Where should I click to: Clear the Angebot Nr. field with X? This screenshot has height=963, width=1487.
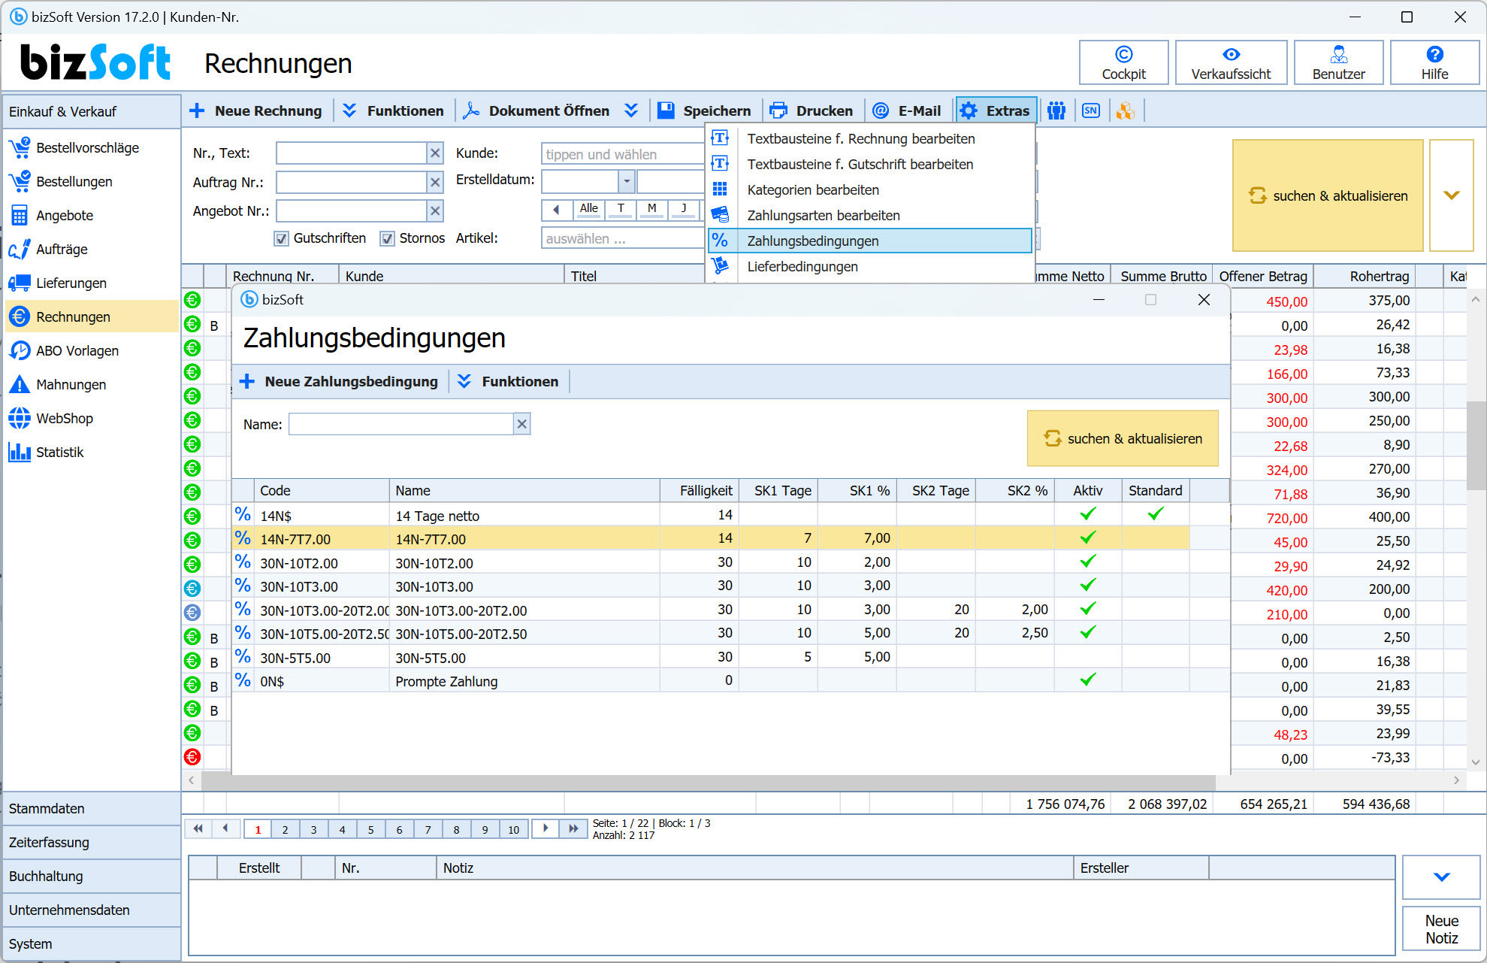point(435,211)
